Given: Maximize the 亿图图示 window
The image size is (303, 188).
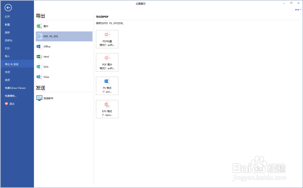Looking at the screenshot, I should [x=291, y=3].
